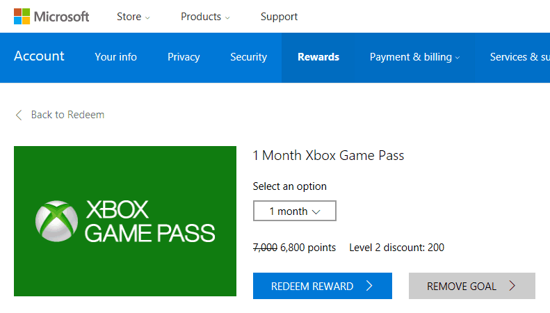This screenshot has height=313, width=550.
Task: Click the Remove Goal button
Action: click(472, 286)
